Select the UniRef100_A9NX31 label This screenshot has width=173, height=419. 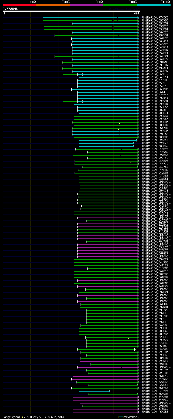[x=155, y=35]
